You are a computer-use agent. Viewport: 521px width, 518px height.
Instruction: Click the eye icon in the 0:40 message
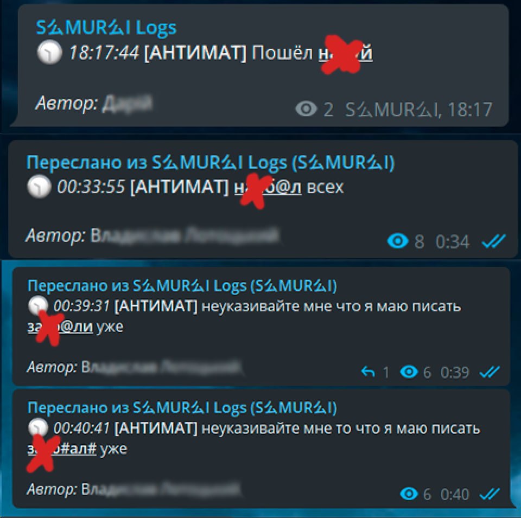pyautogui.click(x=409, y=494)
